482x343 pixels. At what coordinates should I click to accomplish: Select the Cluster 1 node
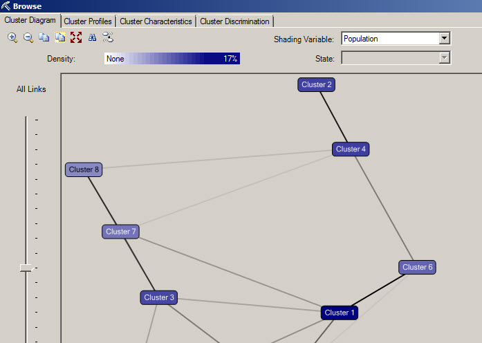coord(340,313)
